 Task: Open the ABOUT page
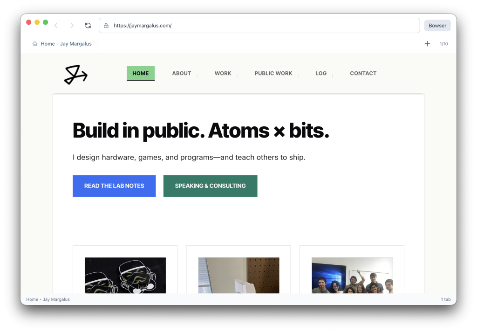point(181,73)
